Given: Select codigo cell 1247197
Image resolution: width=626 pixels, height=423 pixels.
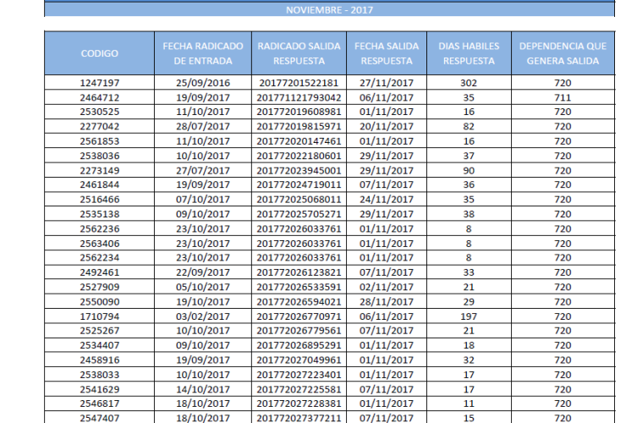Looking at the screenshot, I should pyautogui.click(x=100, y=83).
